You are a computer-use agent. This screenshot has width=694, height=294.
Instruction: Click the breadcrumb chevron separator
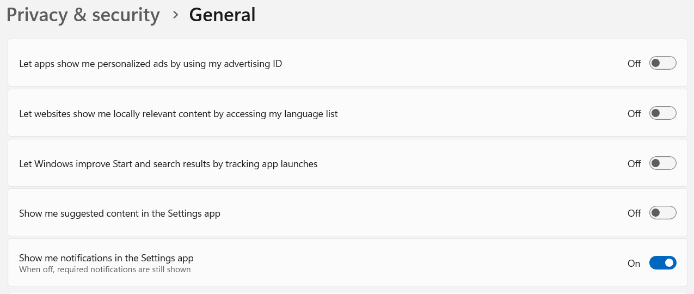click(x=175, y=15)
